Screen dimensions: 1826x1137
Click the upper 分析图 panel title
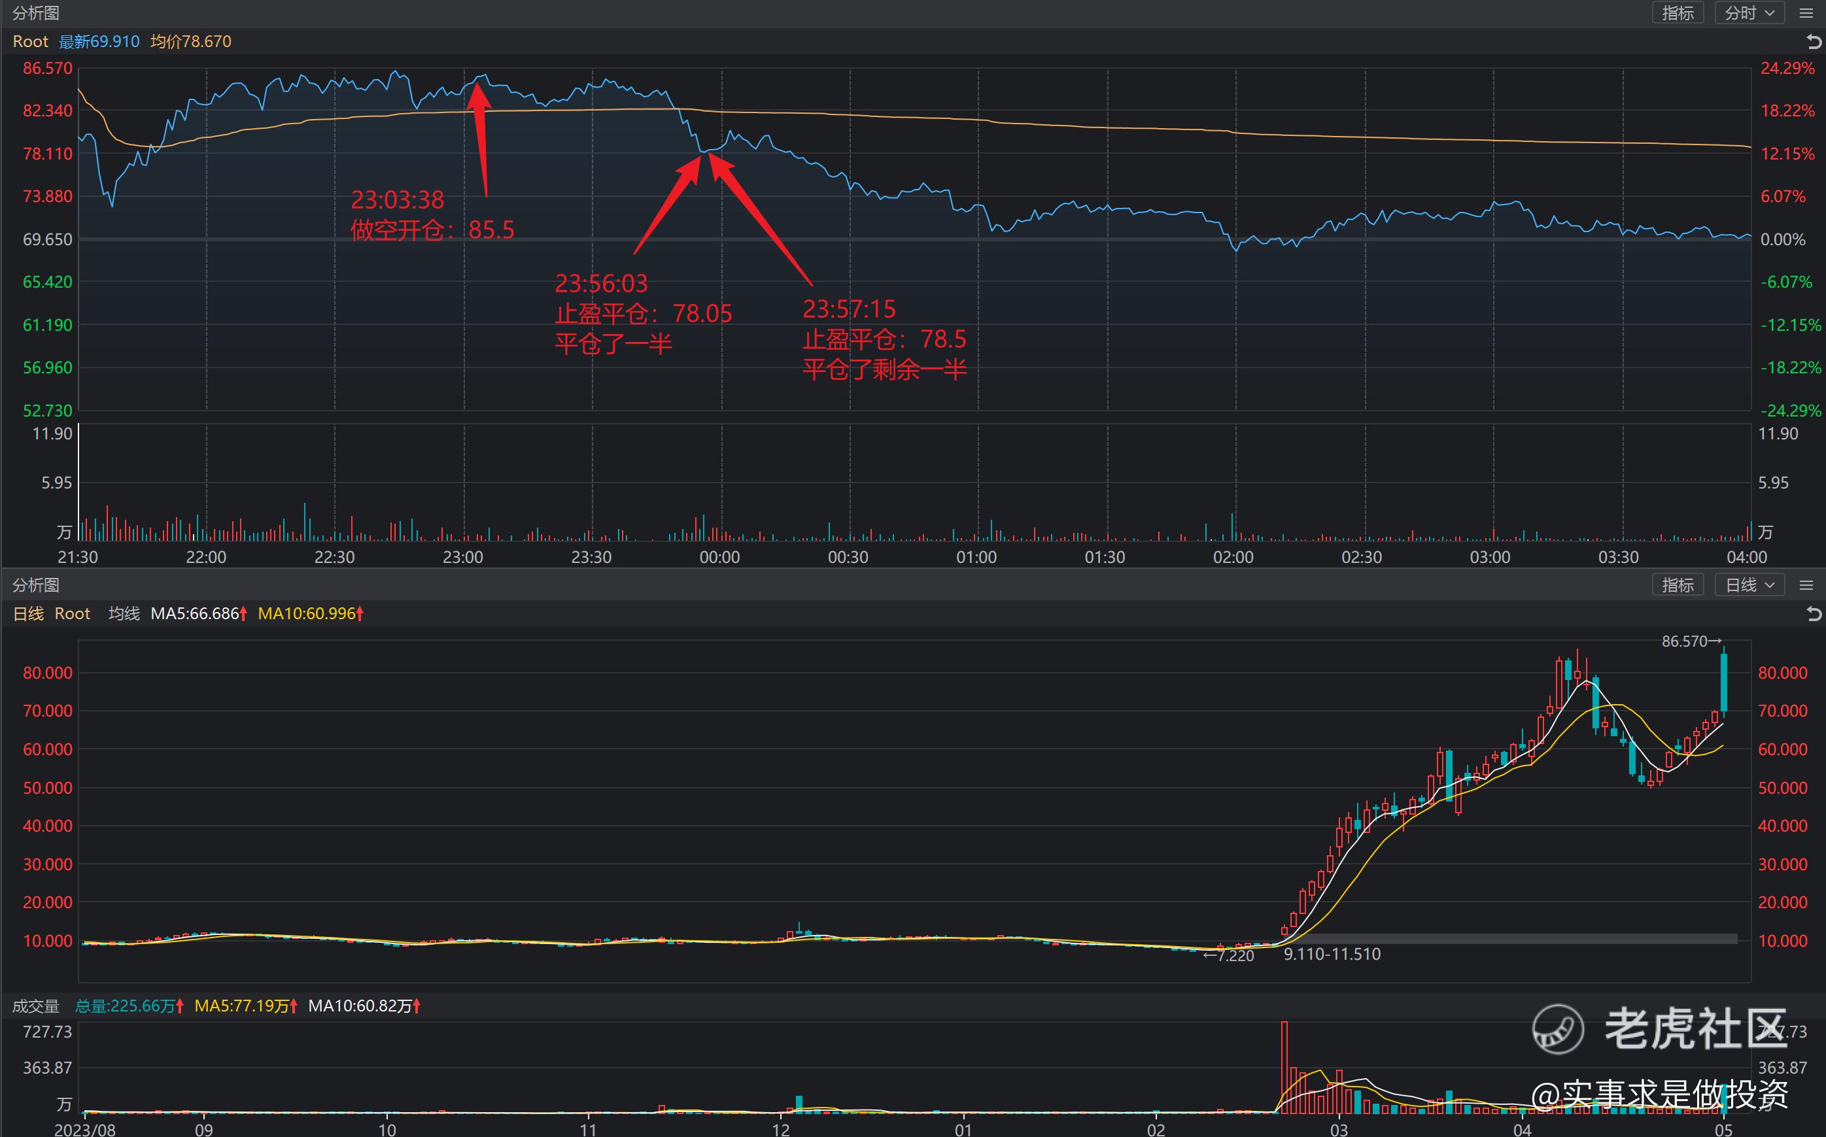tap(35, 14)
